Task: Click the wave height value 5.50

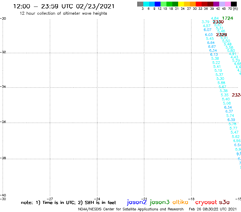Action: [x=226, y=41]
